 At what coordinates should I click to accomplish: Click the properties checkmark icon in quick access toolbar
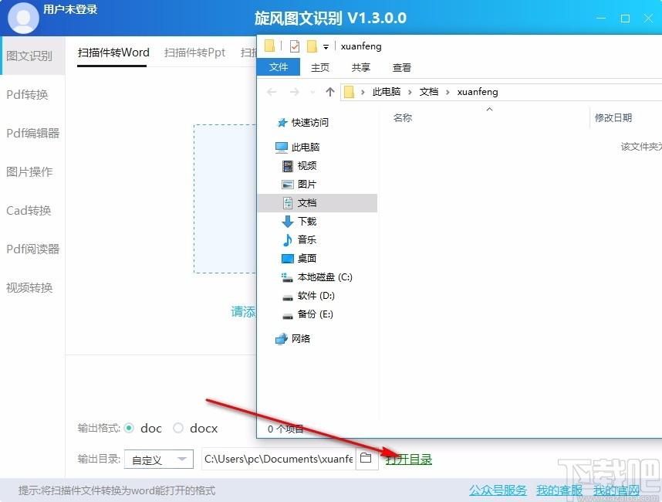[x=295, y=46]
